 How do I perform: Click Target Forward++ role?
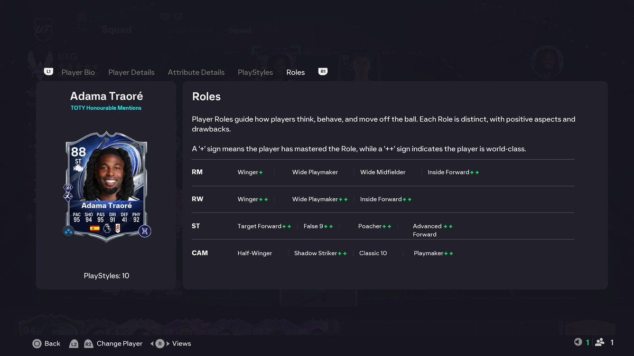pyautogui.click(x=264, y=226)
